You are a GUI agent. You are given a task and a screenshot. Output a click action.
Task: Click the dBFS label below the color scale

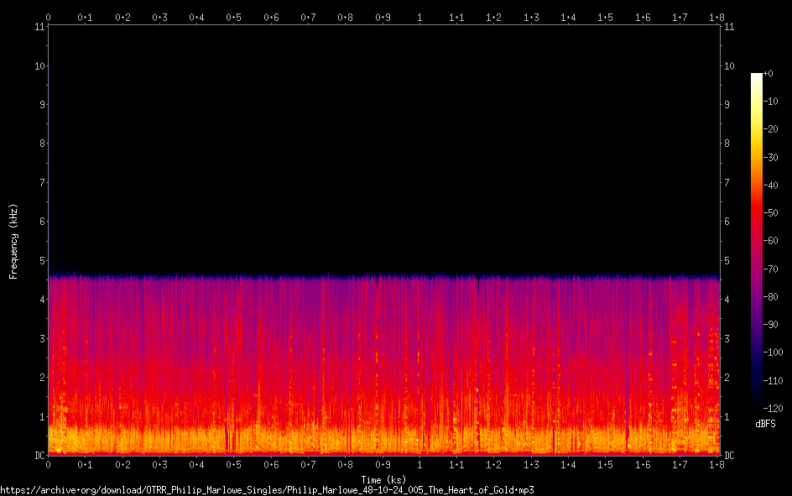[x=764, y=425]
